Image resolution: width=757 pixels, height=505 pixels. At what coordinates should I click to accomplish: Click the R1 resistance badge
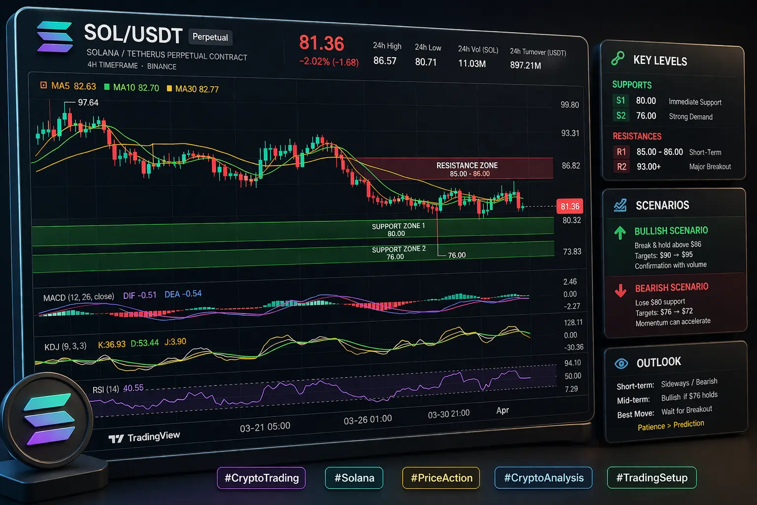click(x=621, y=152)
